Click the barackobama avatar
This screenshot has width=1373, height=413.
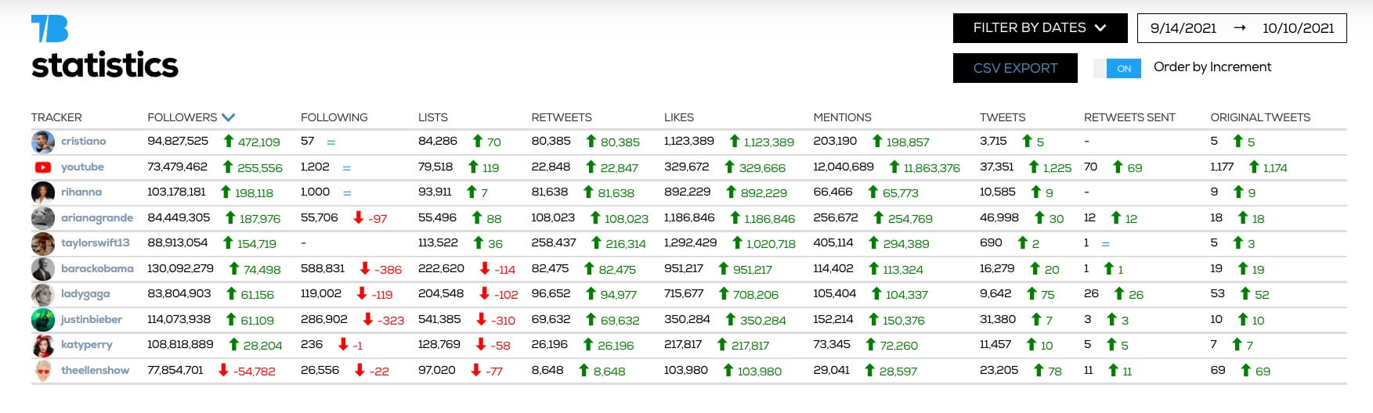coord(43,269)
